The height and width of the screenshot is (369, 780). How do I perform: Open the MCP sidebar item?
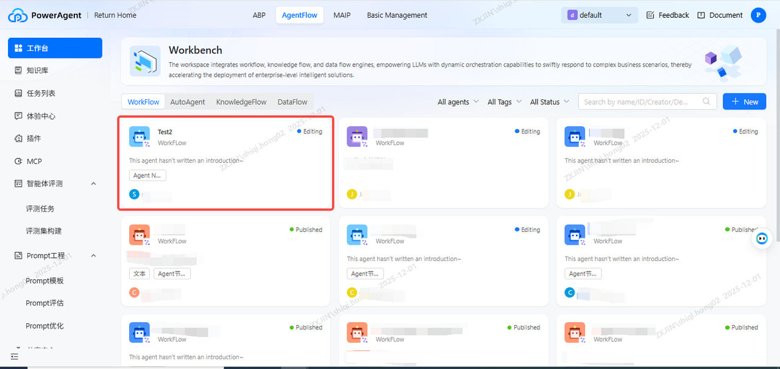click(34, 161)
